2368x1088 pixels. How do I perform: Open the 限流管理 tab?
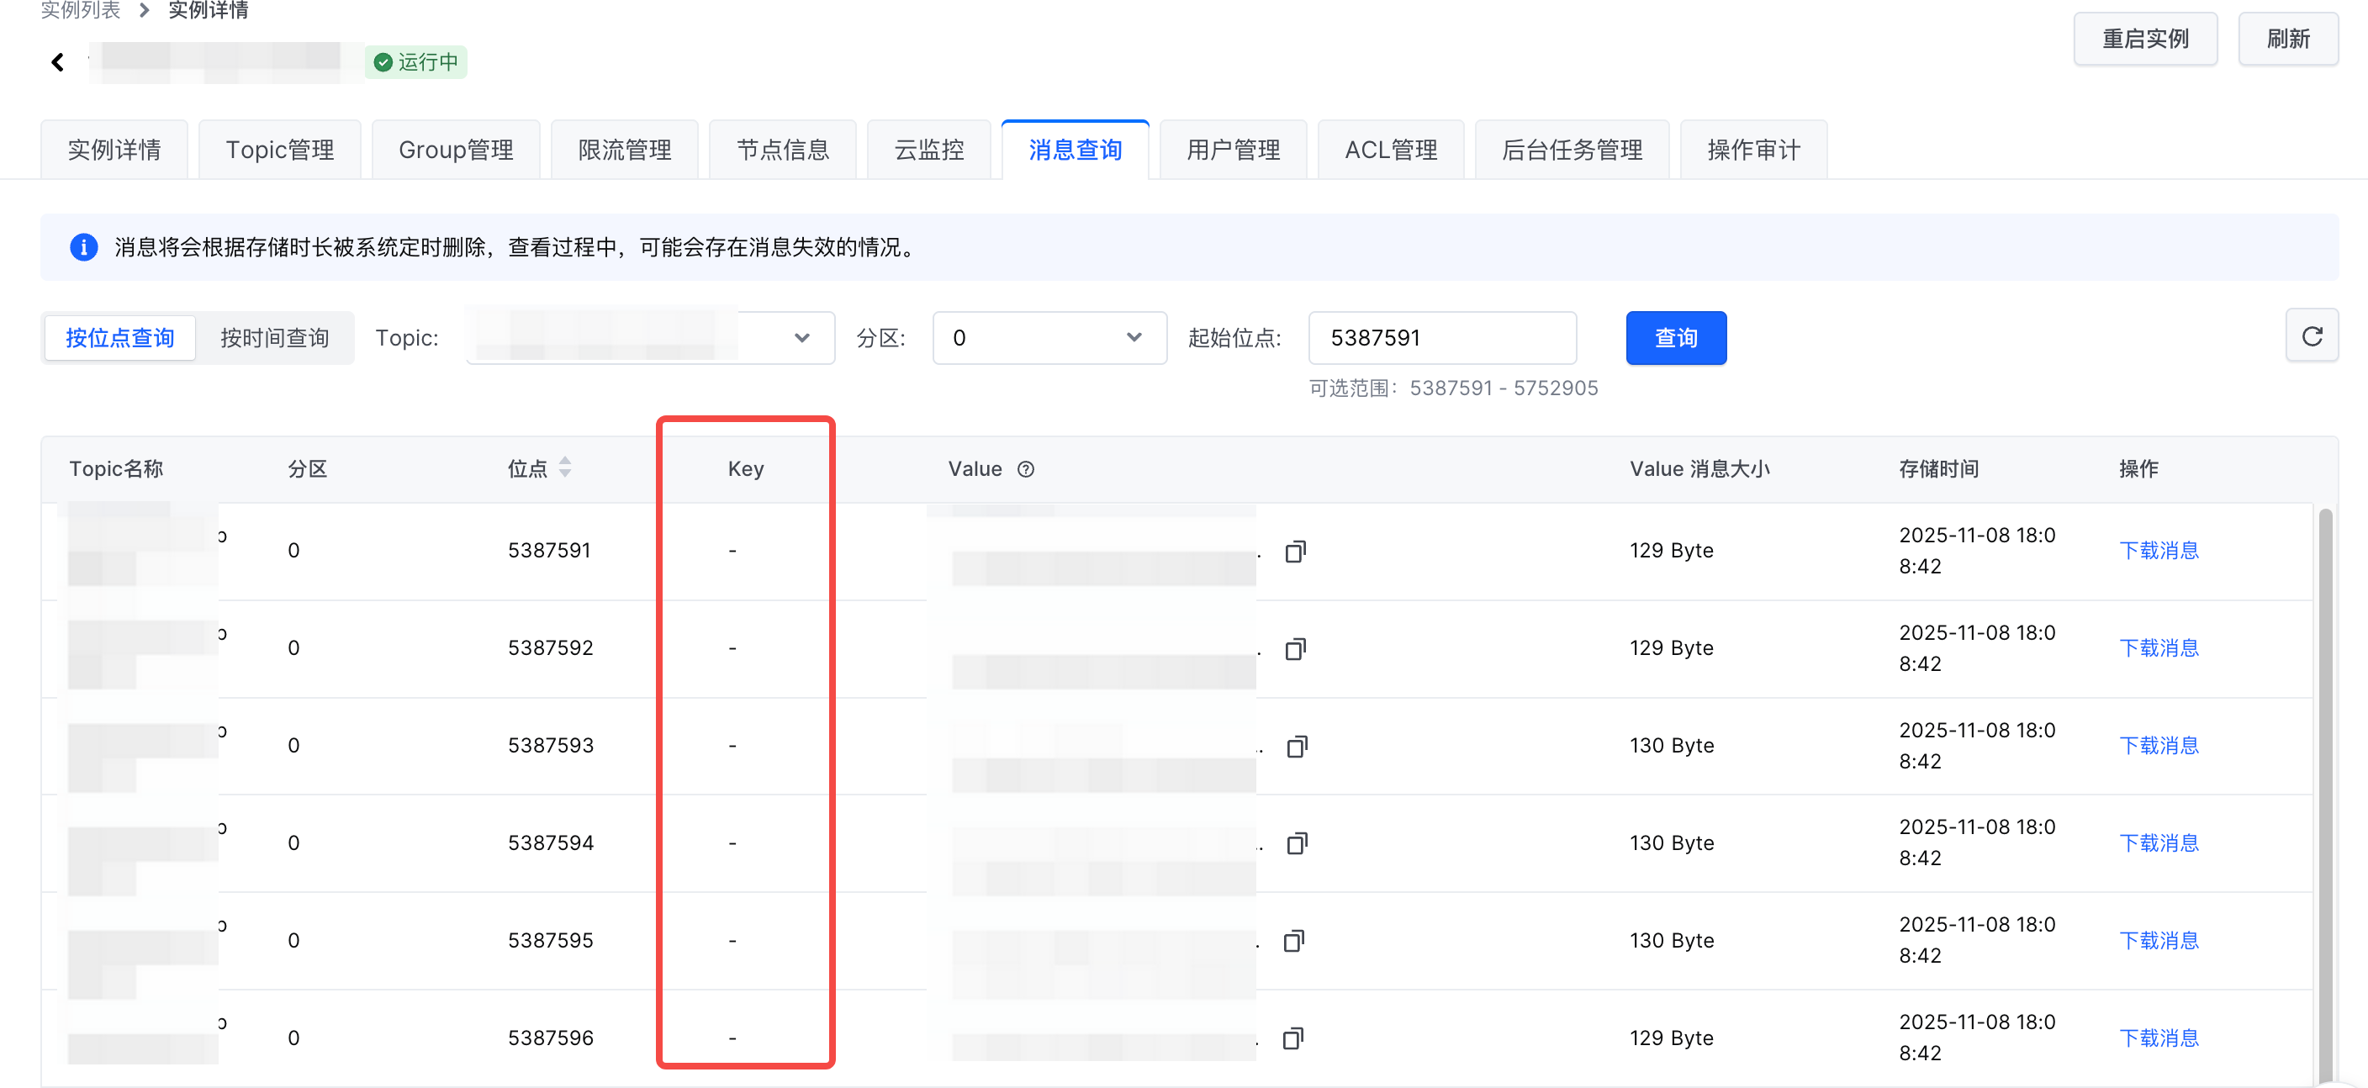tap(624, 149)
